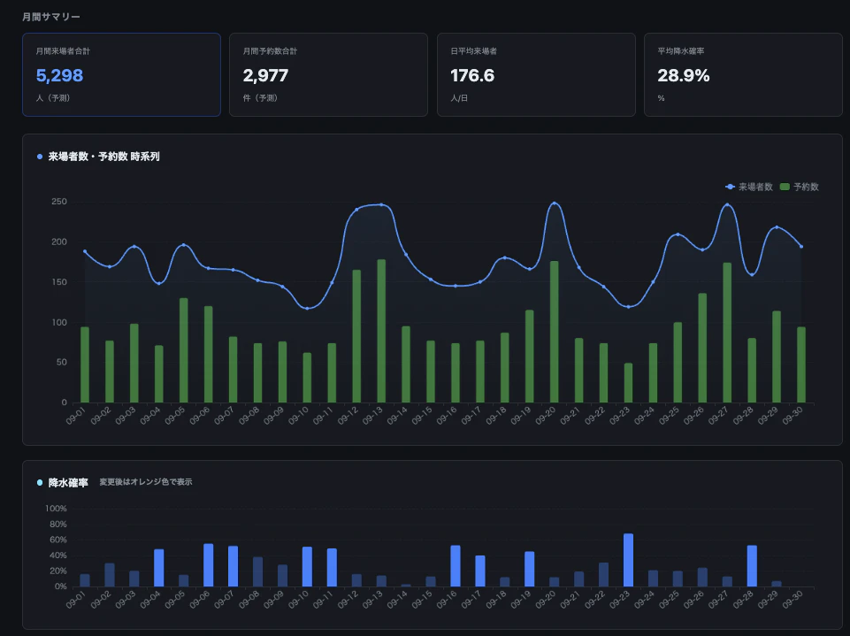The height and width of the screenshot is (636, 850).
Task: Click the 09-28 降水確率 bar
Action: (752, 566)
